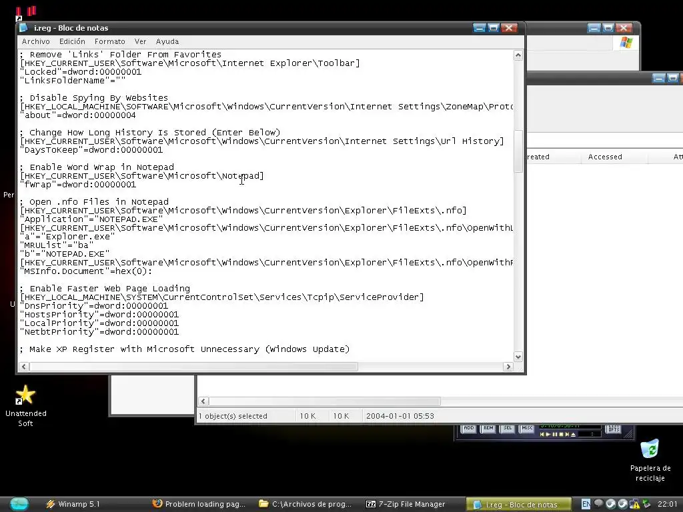This screenshot has height=512, width=683.
Task: Click the Winamp playlist resize grip
Action: [628, 433]
